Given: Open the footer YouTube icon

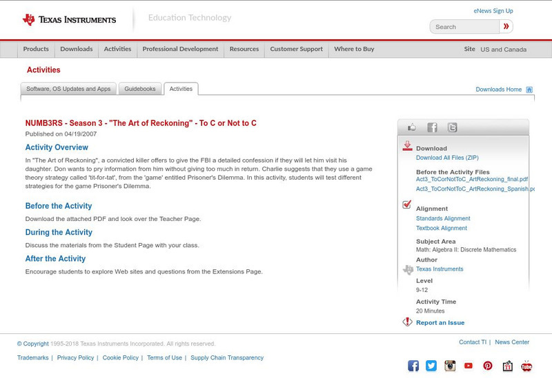Looking at the screenshot, I should coord(469,366).
